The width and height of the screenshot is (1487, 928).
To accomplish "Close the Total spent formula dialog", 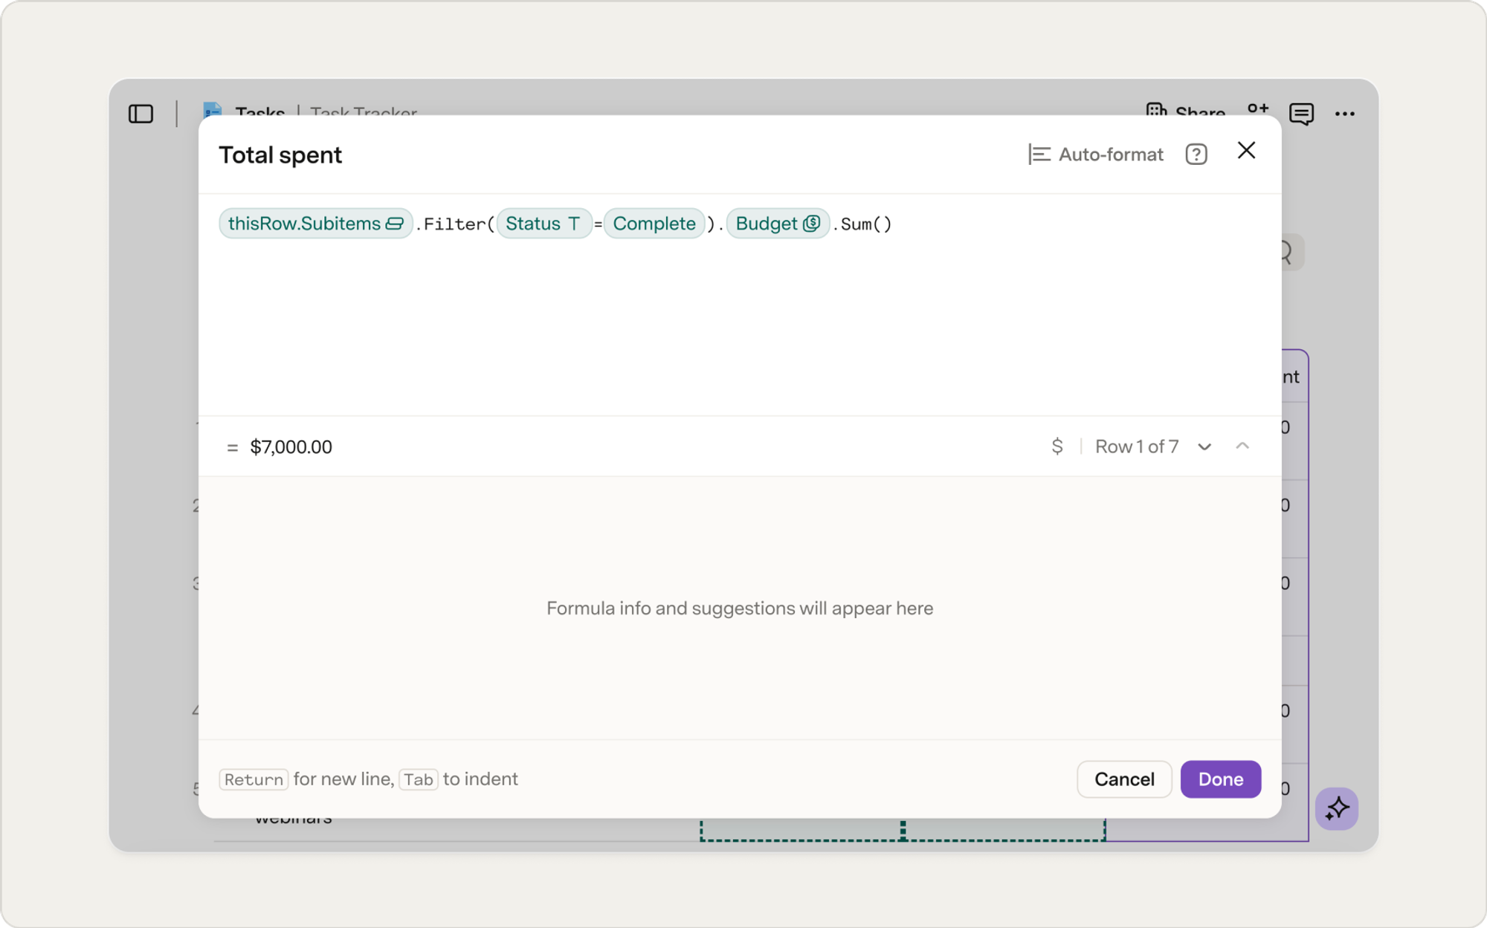I will click(x=1246, y=151).
